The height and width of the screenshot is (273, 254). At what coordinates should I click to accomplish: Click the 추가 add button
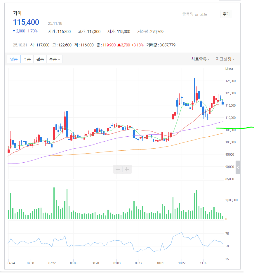point(226,14)
